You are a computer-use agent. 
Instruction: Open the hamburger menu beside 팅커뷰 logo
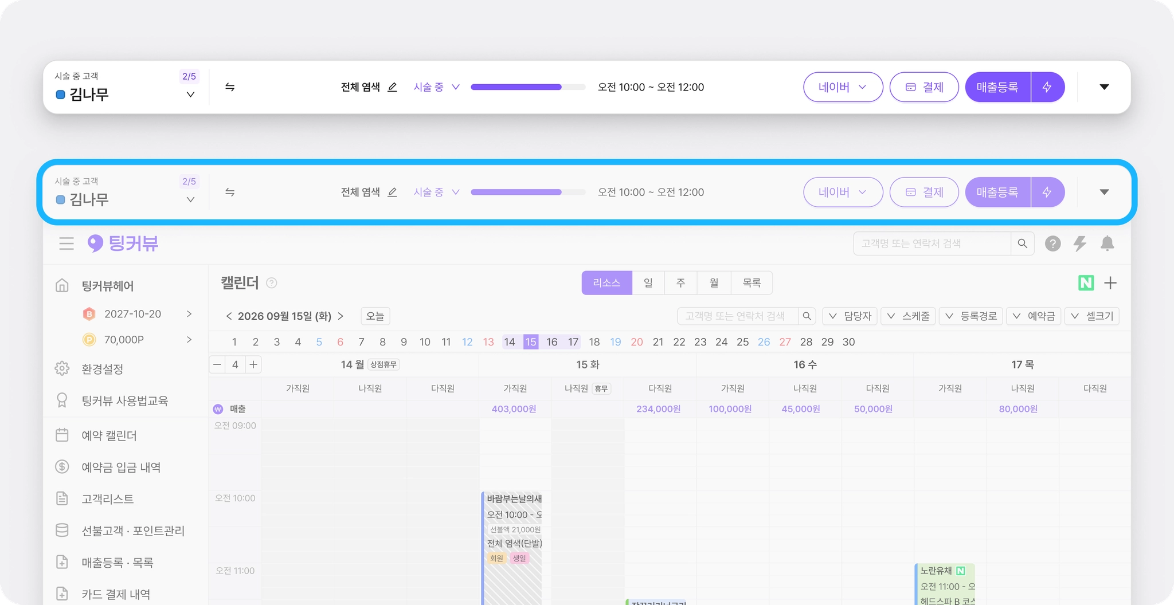tap(66, 243)
